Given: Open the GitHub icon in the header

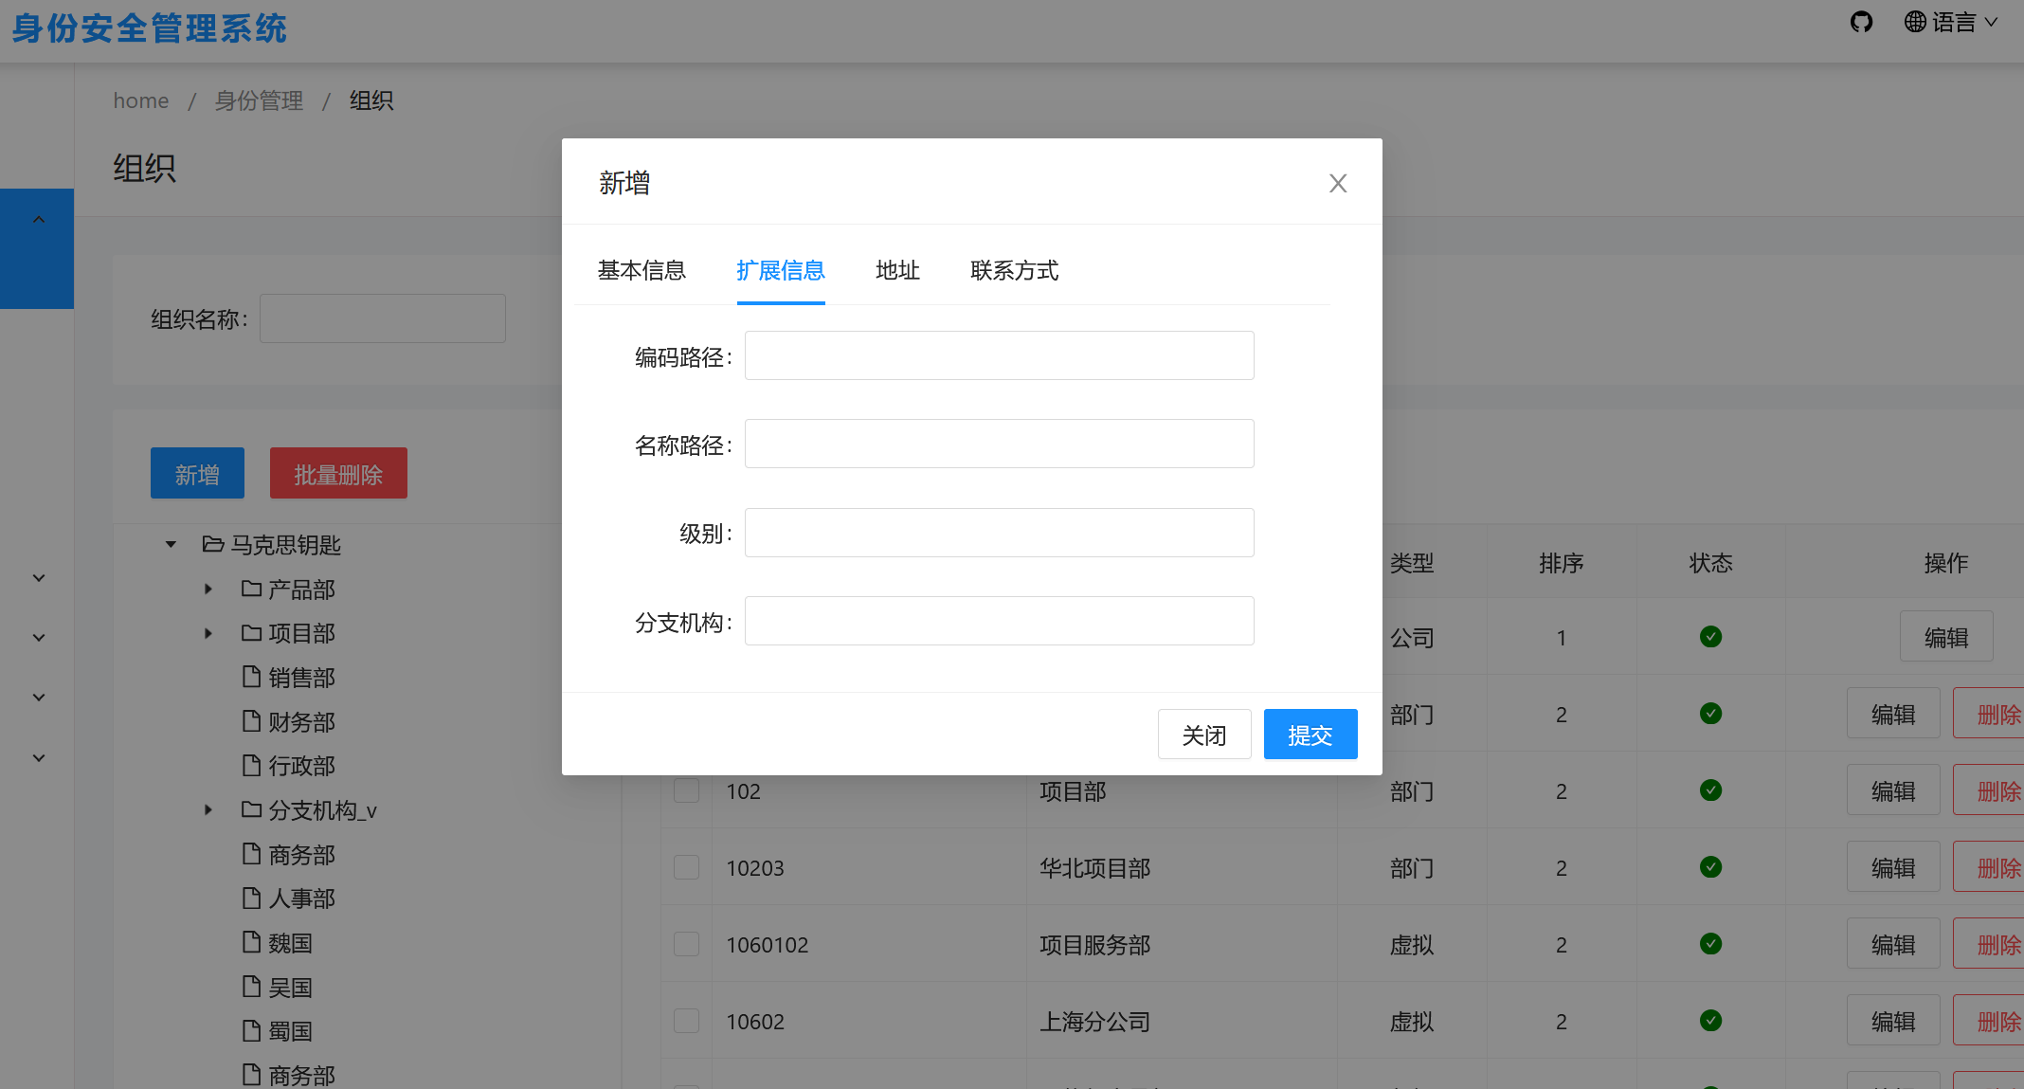Looking at the screenshot, I should (x=1861, y=21).
